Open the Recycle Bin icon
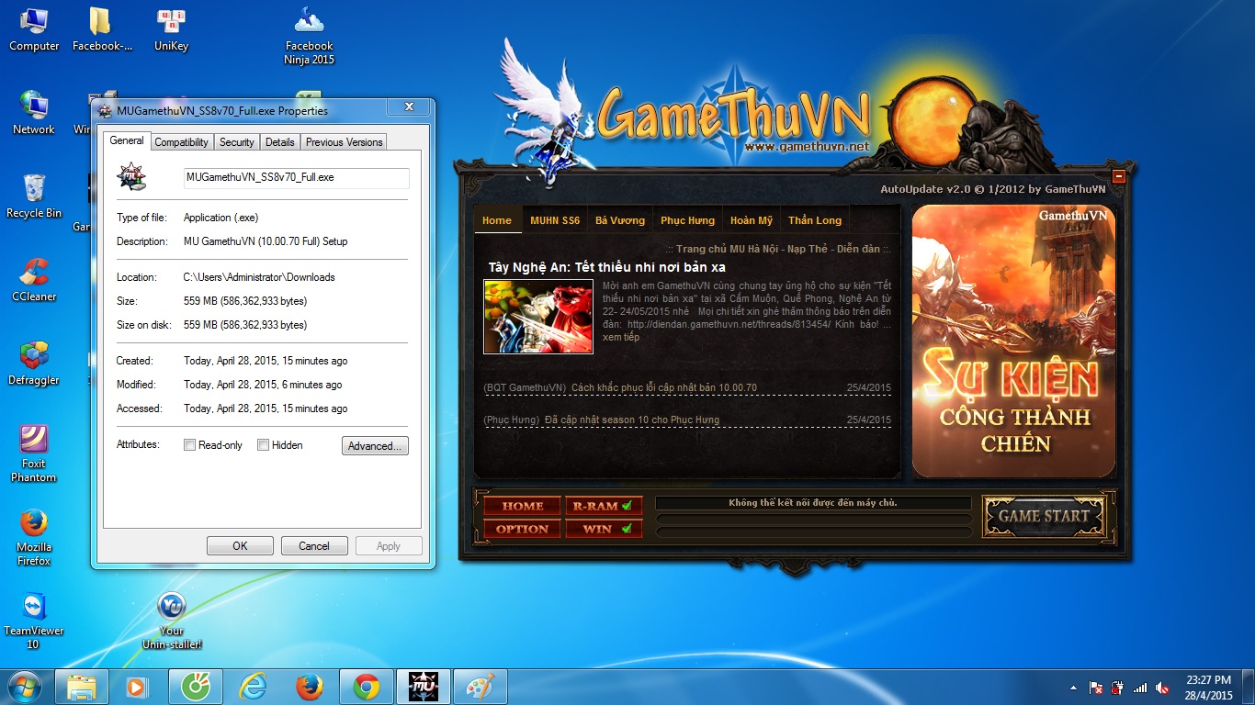The width and height of the screenshot is (1255, 705). [x=34, y=196]
